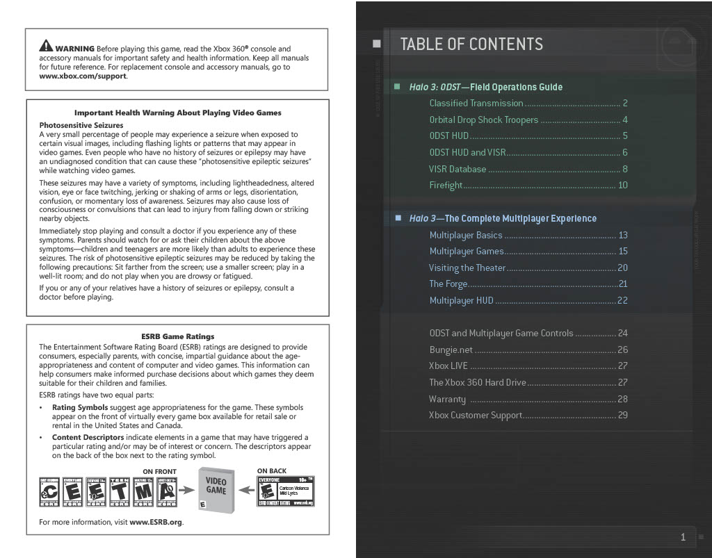
Task: Click the warning triangle icon
Action: [x=46, y=45]
